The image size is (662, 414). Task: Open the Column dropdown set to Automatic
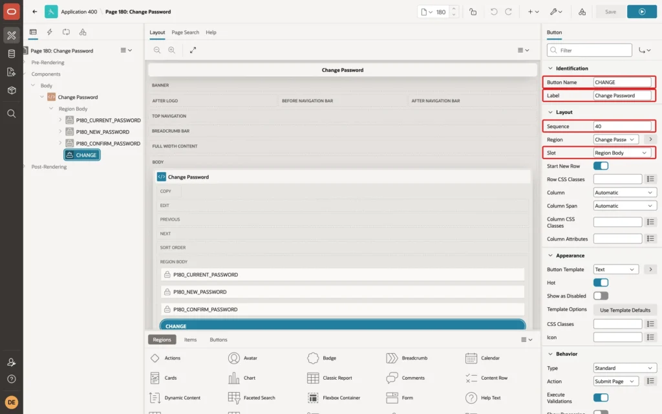[x=625, y=193]
